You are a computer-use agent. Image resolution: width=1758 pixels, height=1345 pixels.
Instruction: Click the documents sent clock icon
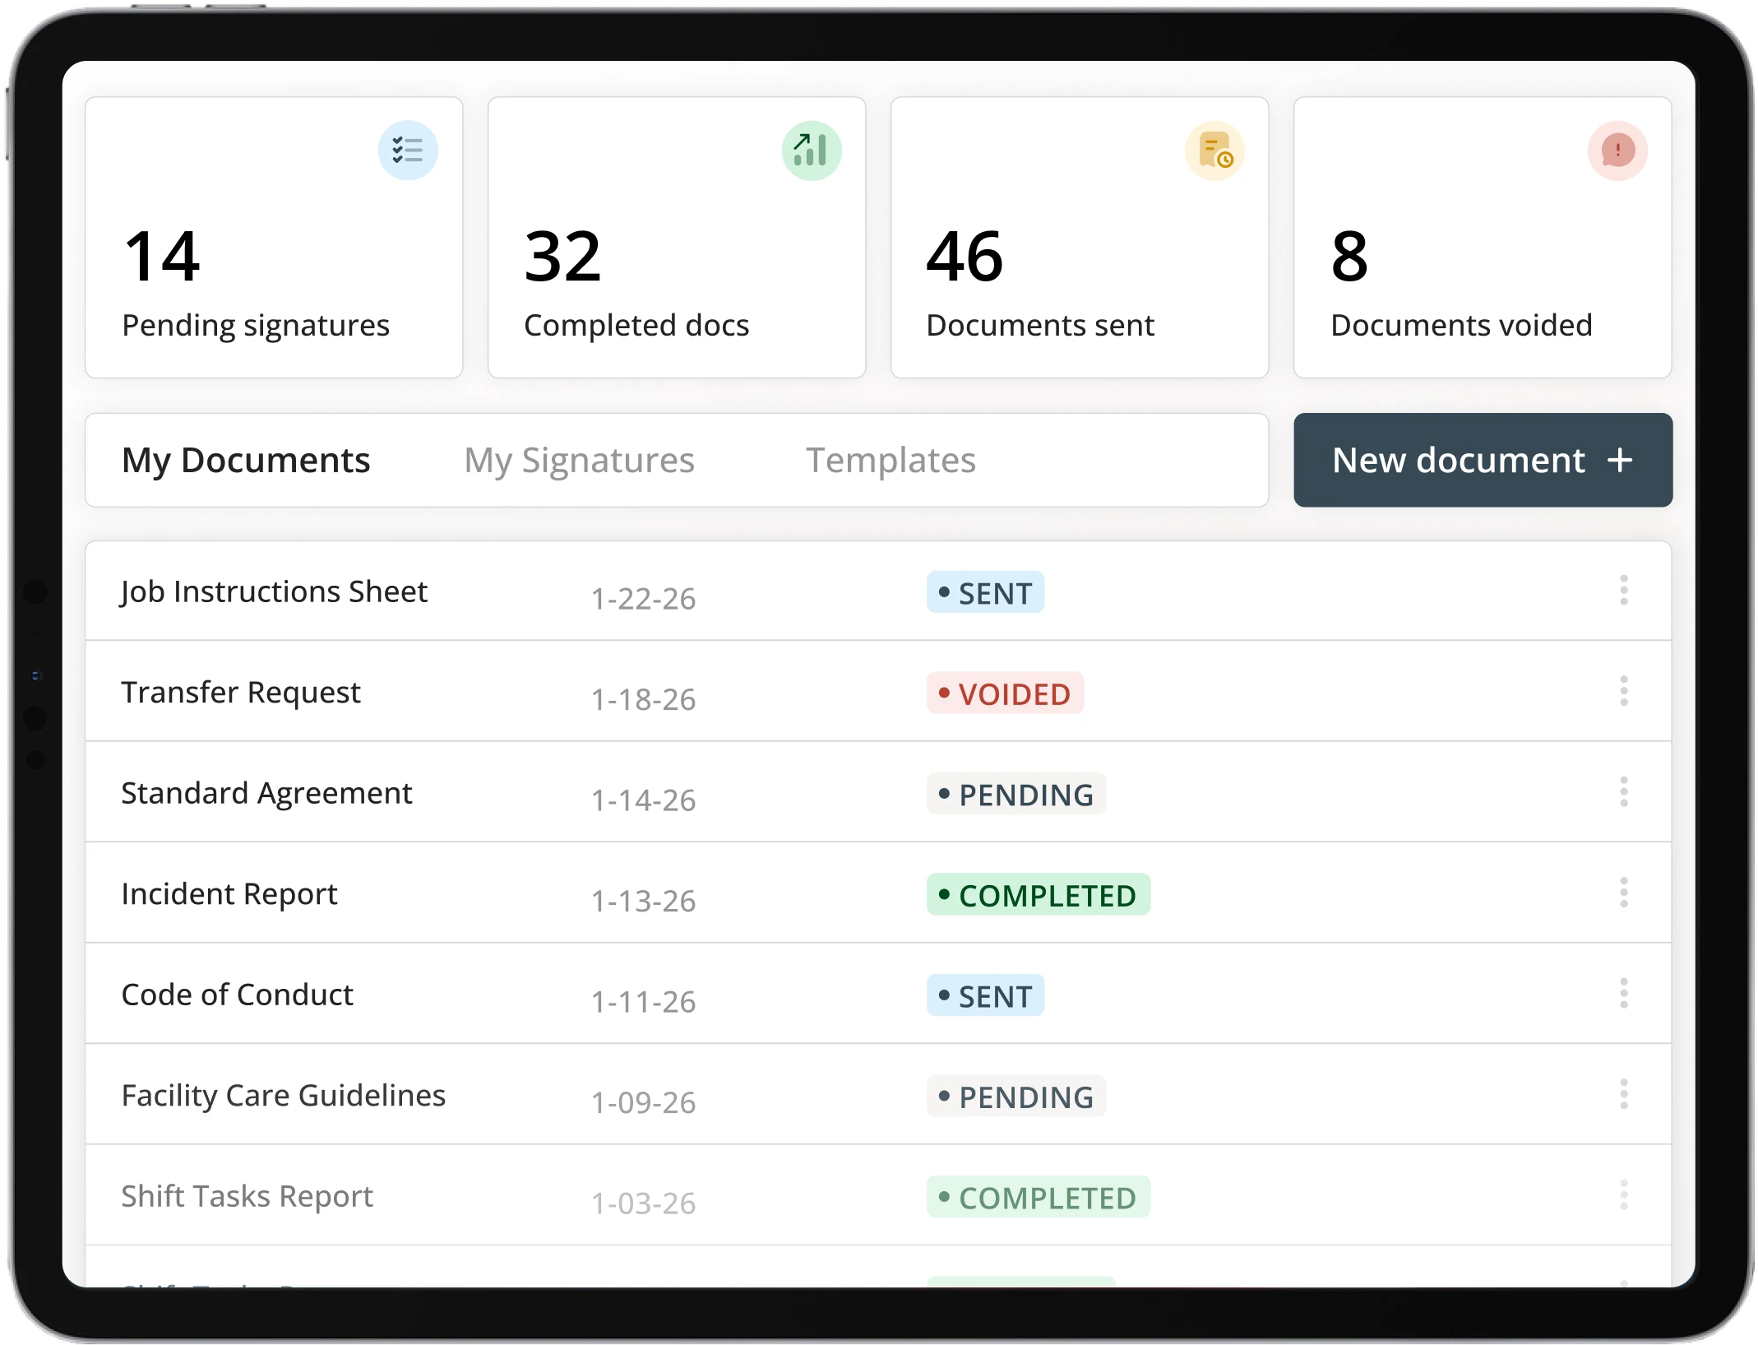[x=1214, y=151]
